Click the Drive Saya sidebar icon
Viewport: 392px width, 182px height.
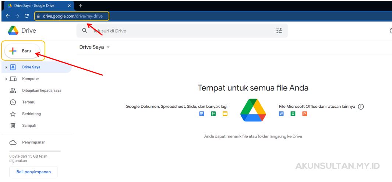(x=13, y=67)
